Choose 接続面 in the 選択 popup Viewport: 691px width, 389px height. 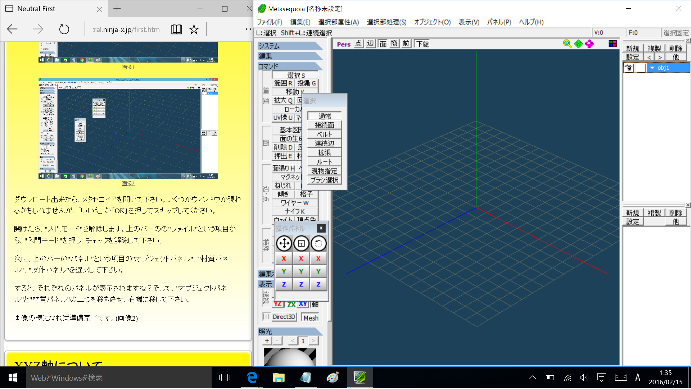324,125
